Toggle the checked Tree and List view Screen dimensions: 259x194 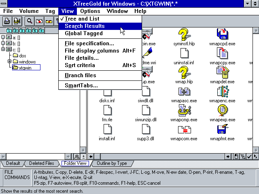(x=100, y=19)
